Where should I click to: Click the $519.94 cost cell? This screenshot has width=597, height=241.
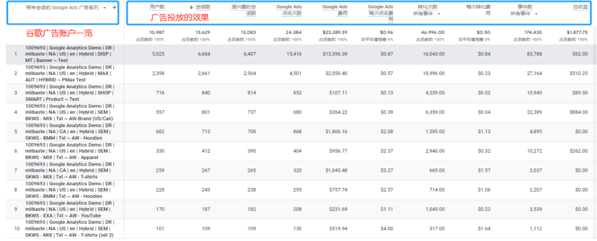[338, 229]
